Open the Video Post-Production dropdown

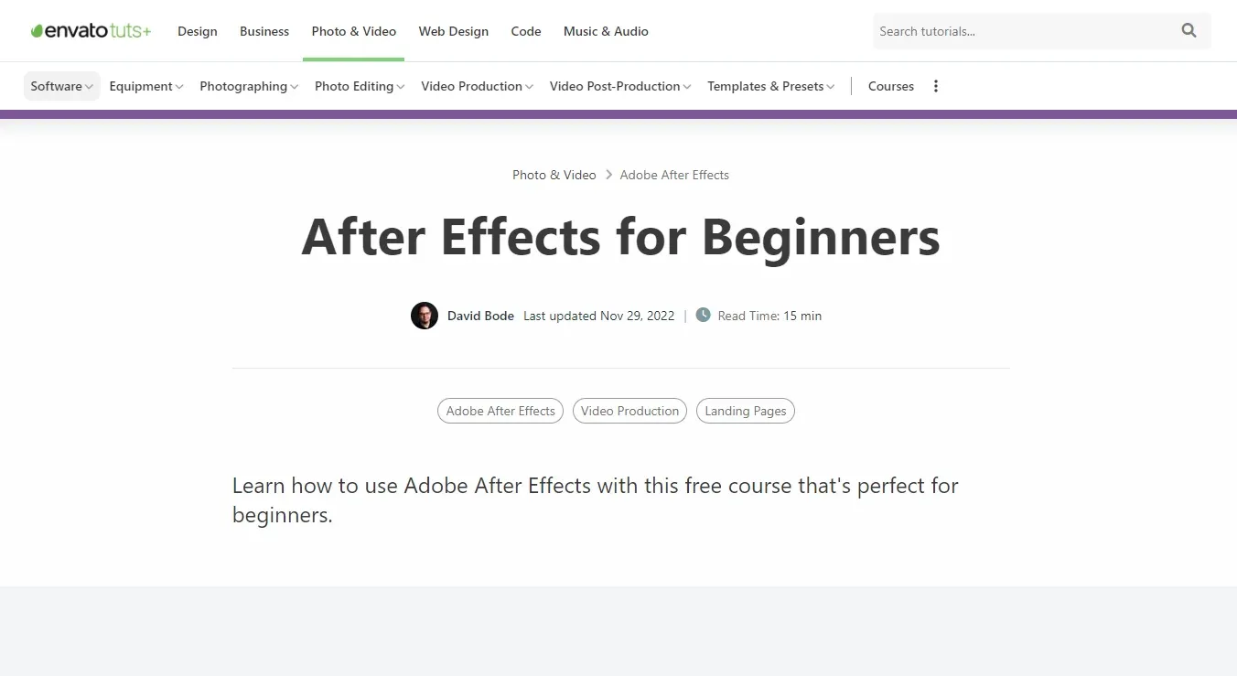tap(620, 86)
